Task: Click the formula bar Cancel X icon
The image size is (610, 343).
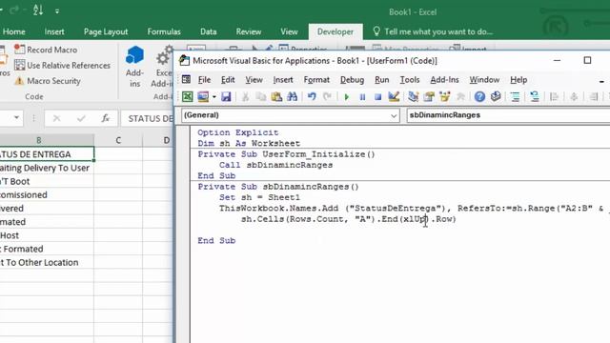Action: (56, 118)
